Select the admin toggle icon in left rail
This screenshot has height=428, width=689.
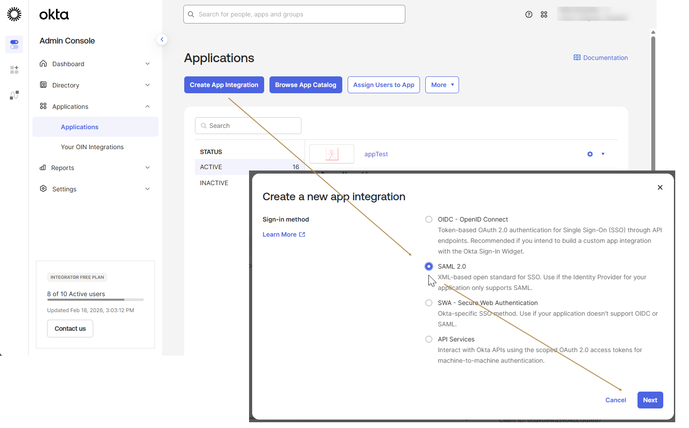coord(14,44)
